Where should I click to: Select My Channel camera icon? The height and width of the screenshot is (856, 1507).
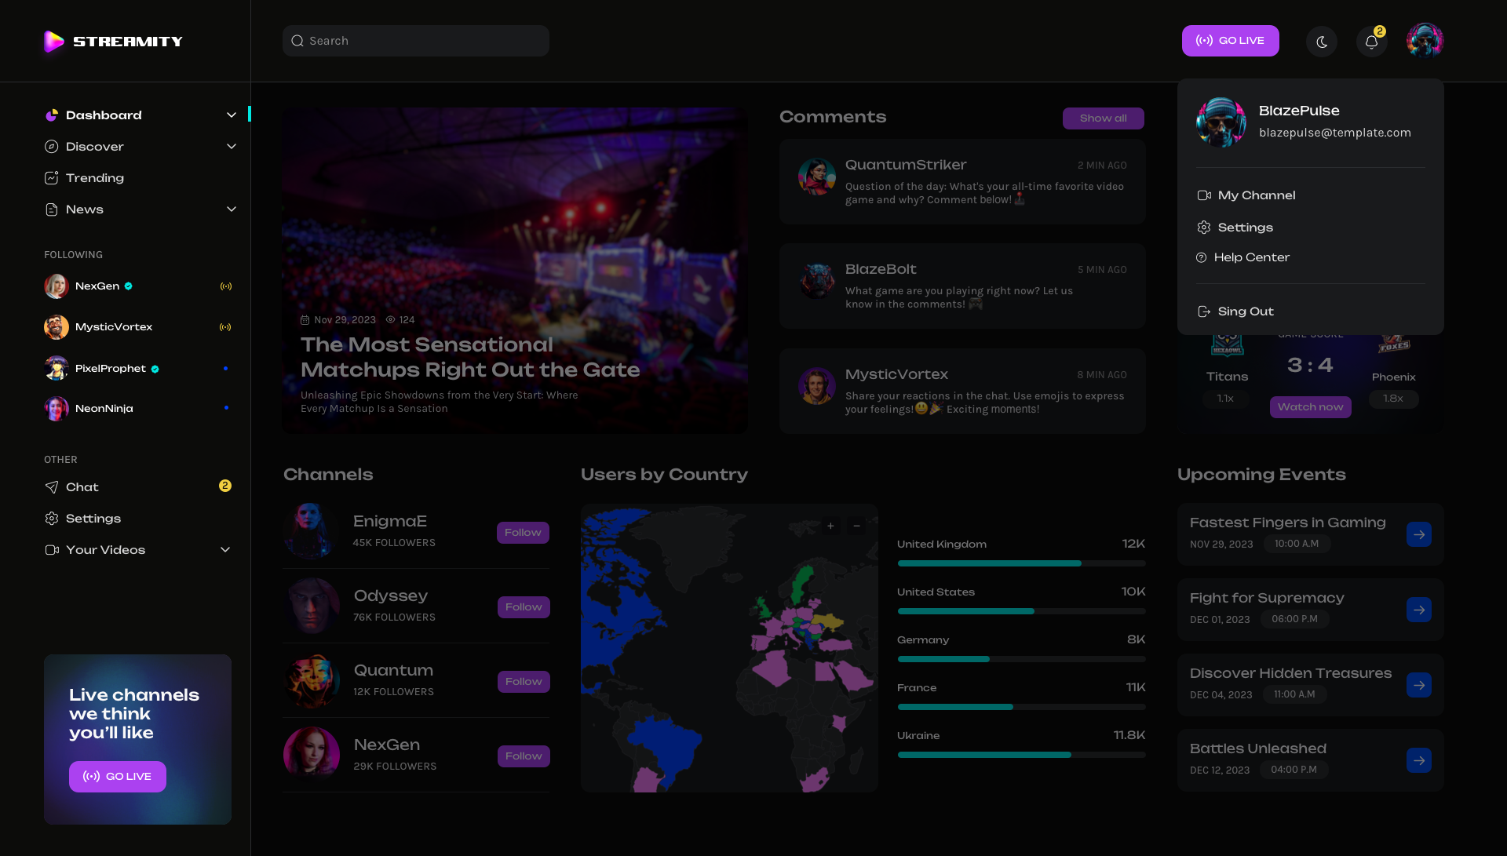tap(1205, 195)
